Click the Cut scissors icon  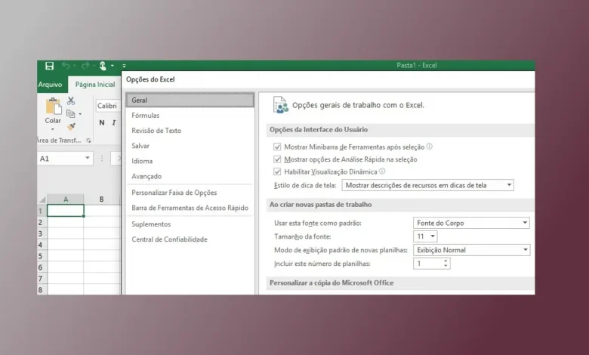[x=71, y=100]
